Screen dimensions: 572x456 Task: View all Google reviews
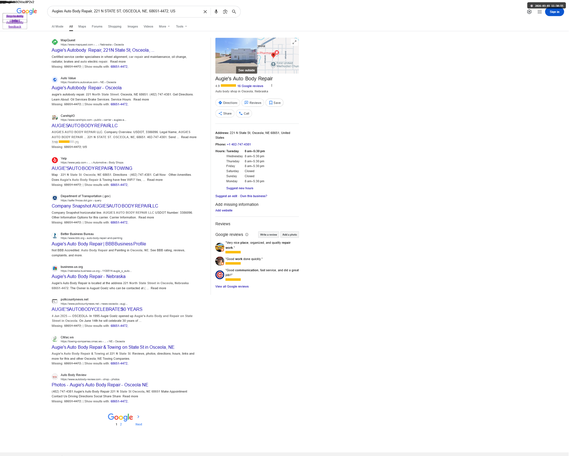pyautogui.click(x=232, y=286)
